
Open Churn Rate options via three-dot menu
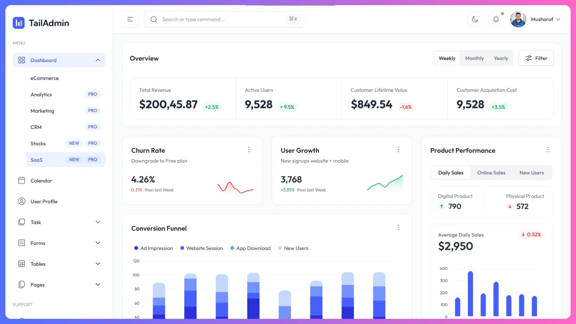click(249, 149)
